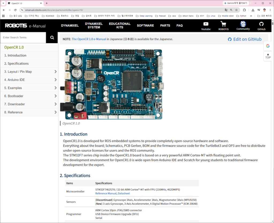Open Python bookmark folder

pos(241,16)
